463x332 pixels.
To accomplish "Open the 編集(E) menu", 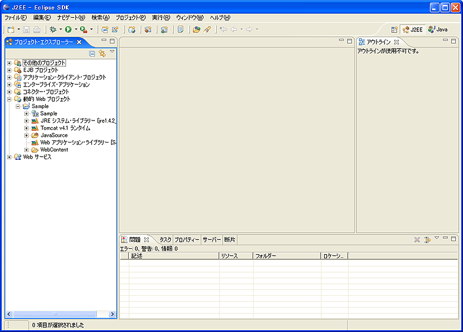I will click(x=42, y=18).
